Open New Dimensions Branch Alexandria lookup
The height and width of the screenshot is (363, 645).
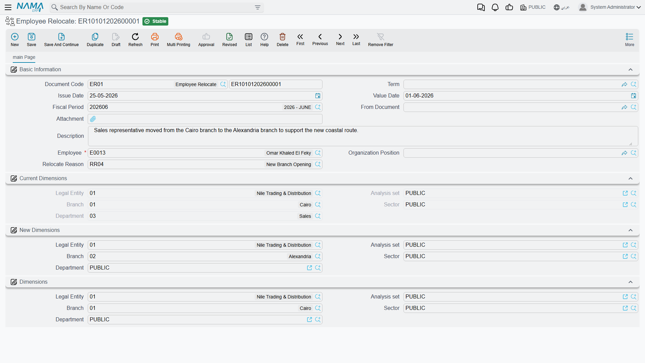coord(318,256)
